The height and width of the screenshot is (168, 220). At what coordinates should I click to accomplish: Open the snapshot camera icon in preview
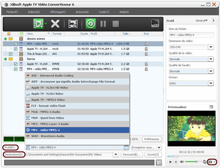(210, 162)
